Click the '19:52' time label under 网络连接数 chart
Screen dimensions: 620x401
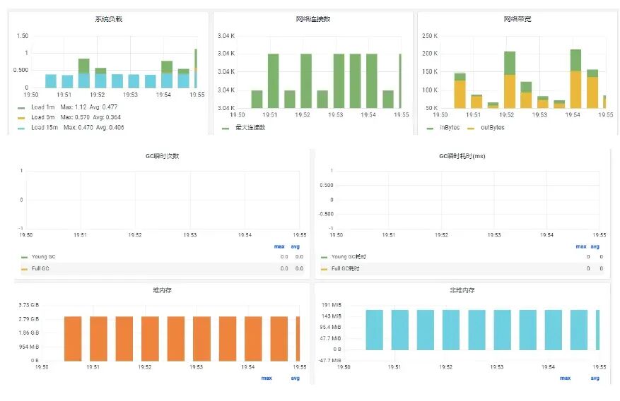[303, 115]
